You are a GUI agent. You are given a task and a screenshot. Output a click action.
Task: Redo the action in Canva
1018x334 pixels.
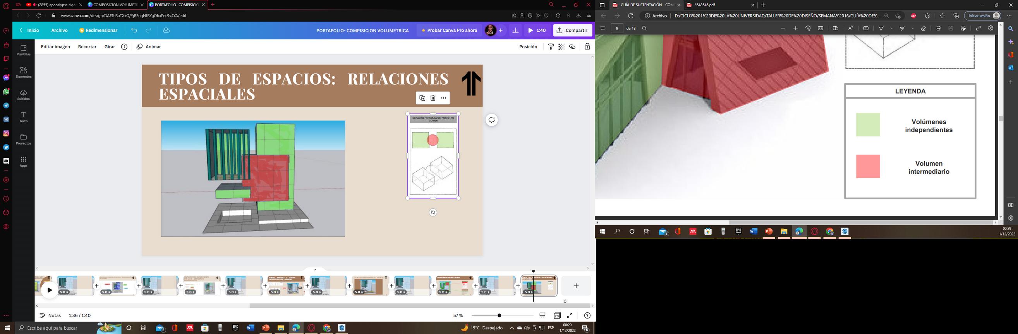(x=149, y=31)
